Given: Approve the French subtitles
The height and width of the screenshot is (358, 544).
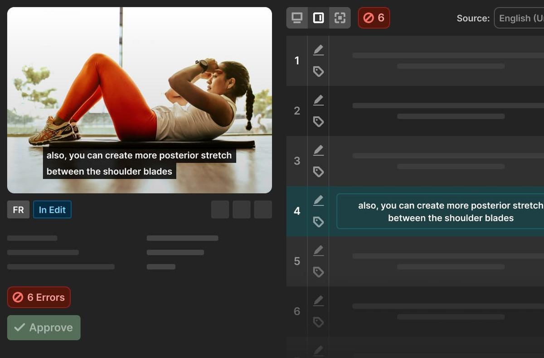Looking at the screenshot, I should pos(44,327).
